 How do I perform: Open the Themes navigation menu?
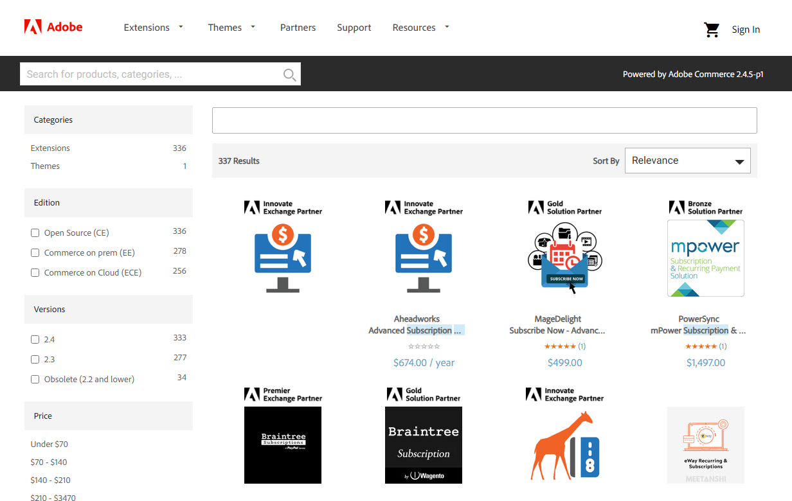tap(225, 28)
